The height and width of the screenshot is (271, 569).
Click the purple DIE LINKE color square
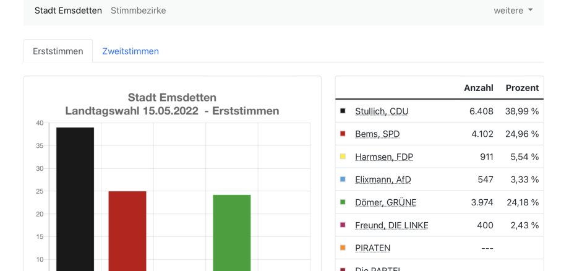tap(343, 225)
